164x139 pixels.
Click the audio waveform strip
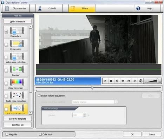[98, 69]
